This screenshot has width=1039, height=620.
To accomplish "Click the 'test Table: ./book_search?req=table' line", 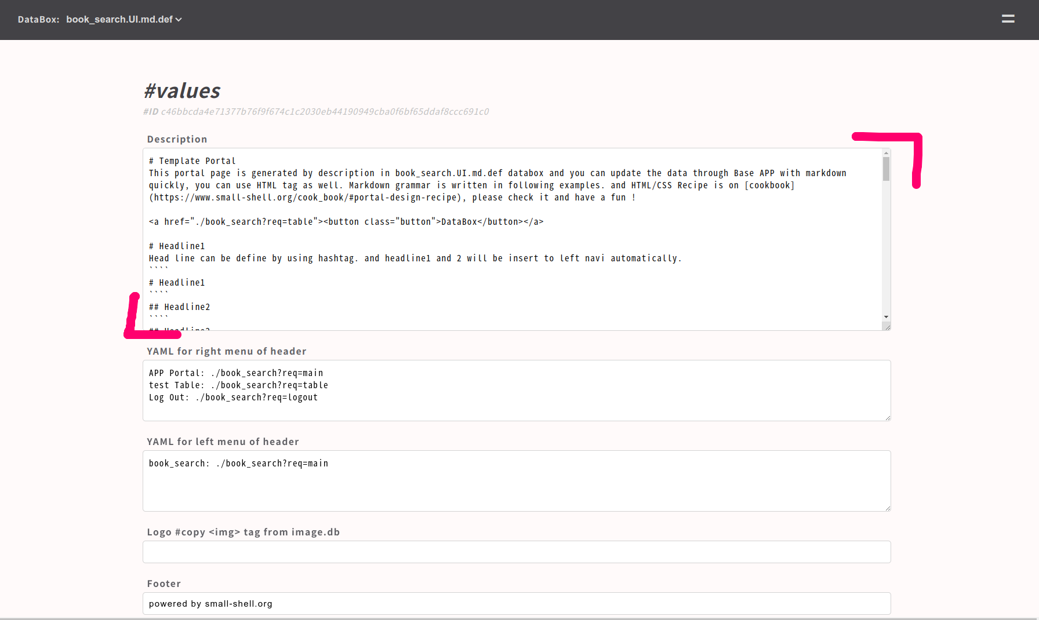I will (238, 385).
